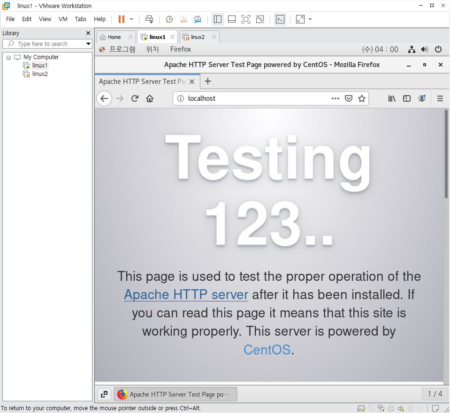Open the Firefox Library icon

392,98
